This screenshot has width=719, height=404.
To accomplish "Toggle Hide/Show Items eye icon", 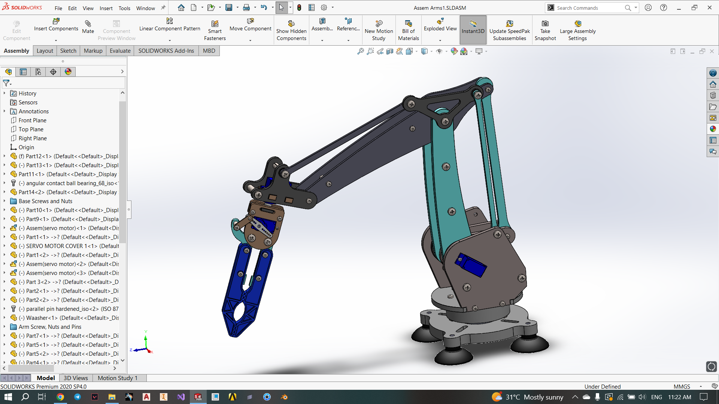I will click(x=439, y=51).
